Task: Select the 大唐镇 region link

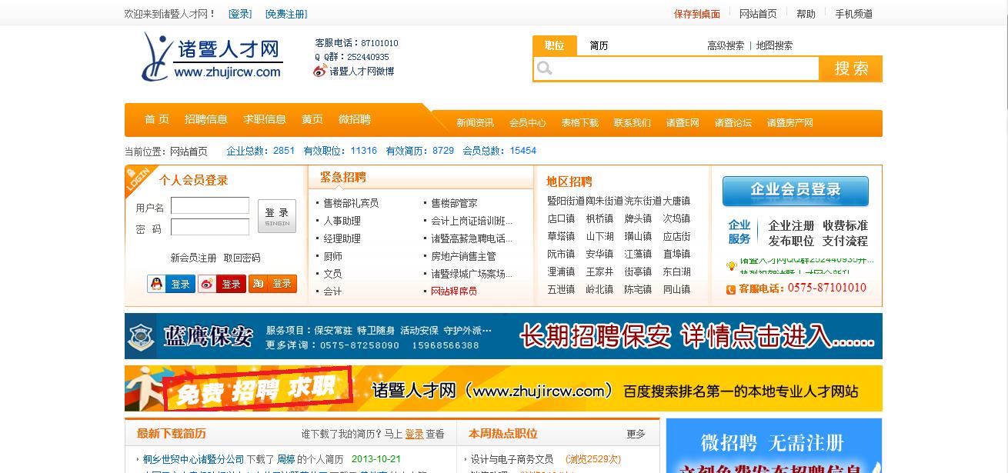Action: point(677,201)
